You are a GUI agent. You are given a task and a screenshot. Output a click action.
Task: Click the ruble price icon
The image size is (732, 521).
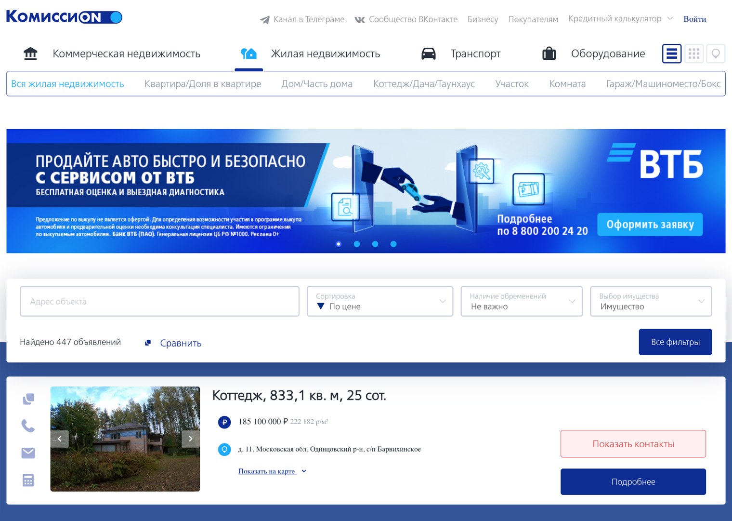click(224, 422)
